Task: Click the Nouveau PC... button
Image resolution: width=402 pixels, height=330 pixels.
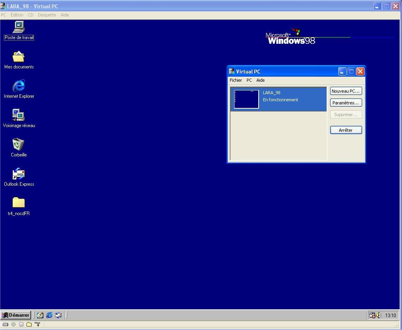Action: coord(346,91)
